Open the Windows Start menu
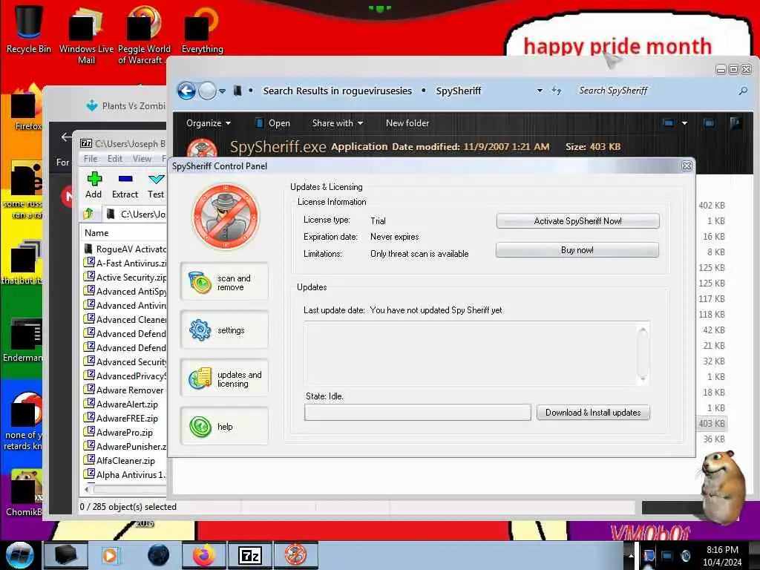The height and width of the screenshot is (570, 760). click(20, 555)
